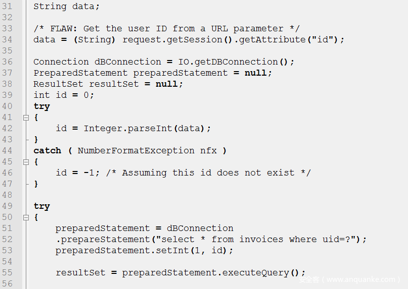Click line number 36 in the gutter

(7, 62)
